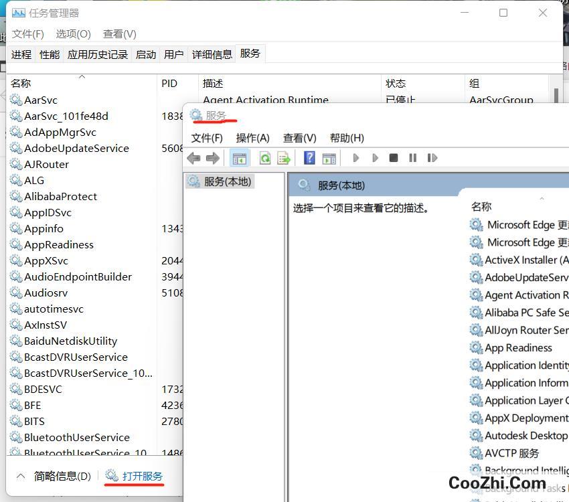
Task: Sort by 名称 column in Services window
Action: [481, 207]
